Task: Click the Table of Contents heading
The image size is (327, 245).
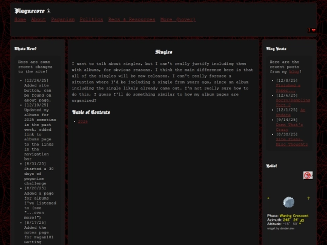Action: pyautogui.click(x=91, y=112)
